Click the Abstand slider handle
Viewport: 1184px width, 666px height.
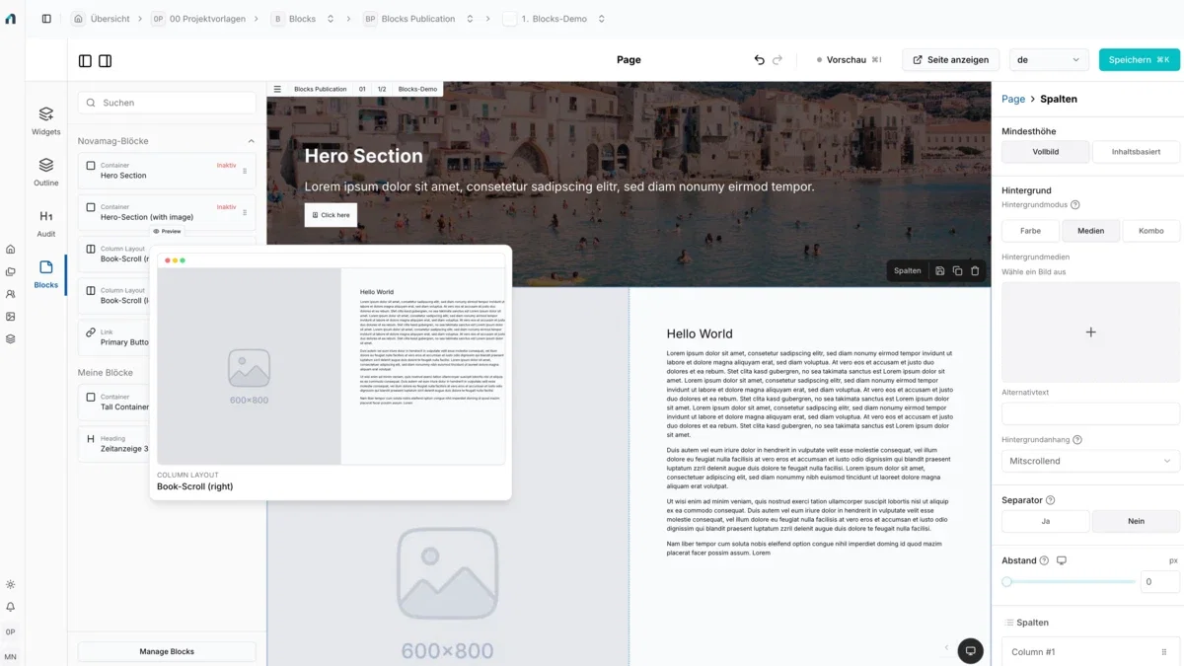1007,582
